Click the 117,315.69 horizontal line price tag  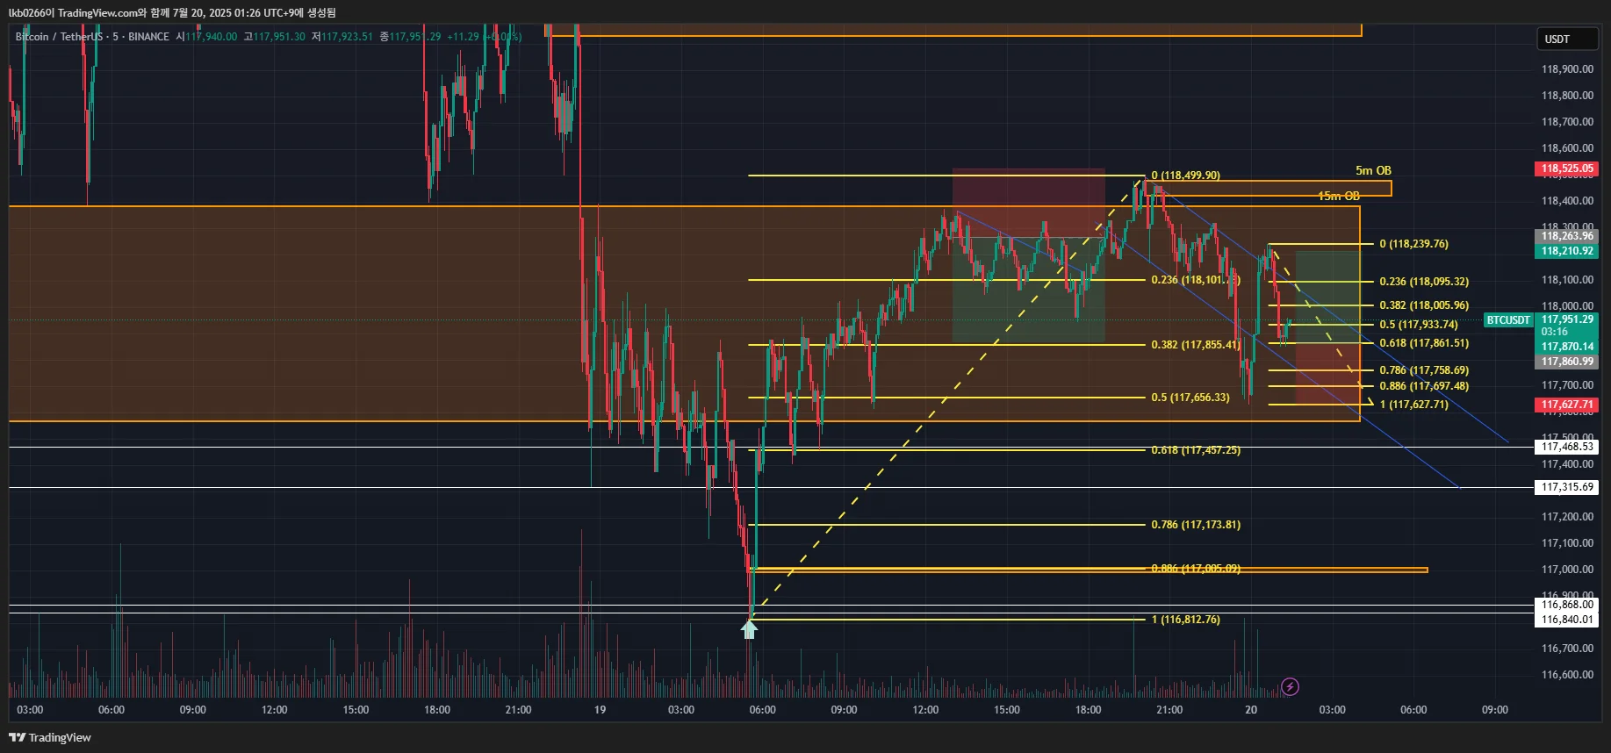tap(1567, 487)
